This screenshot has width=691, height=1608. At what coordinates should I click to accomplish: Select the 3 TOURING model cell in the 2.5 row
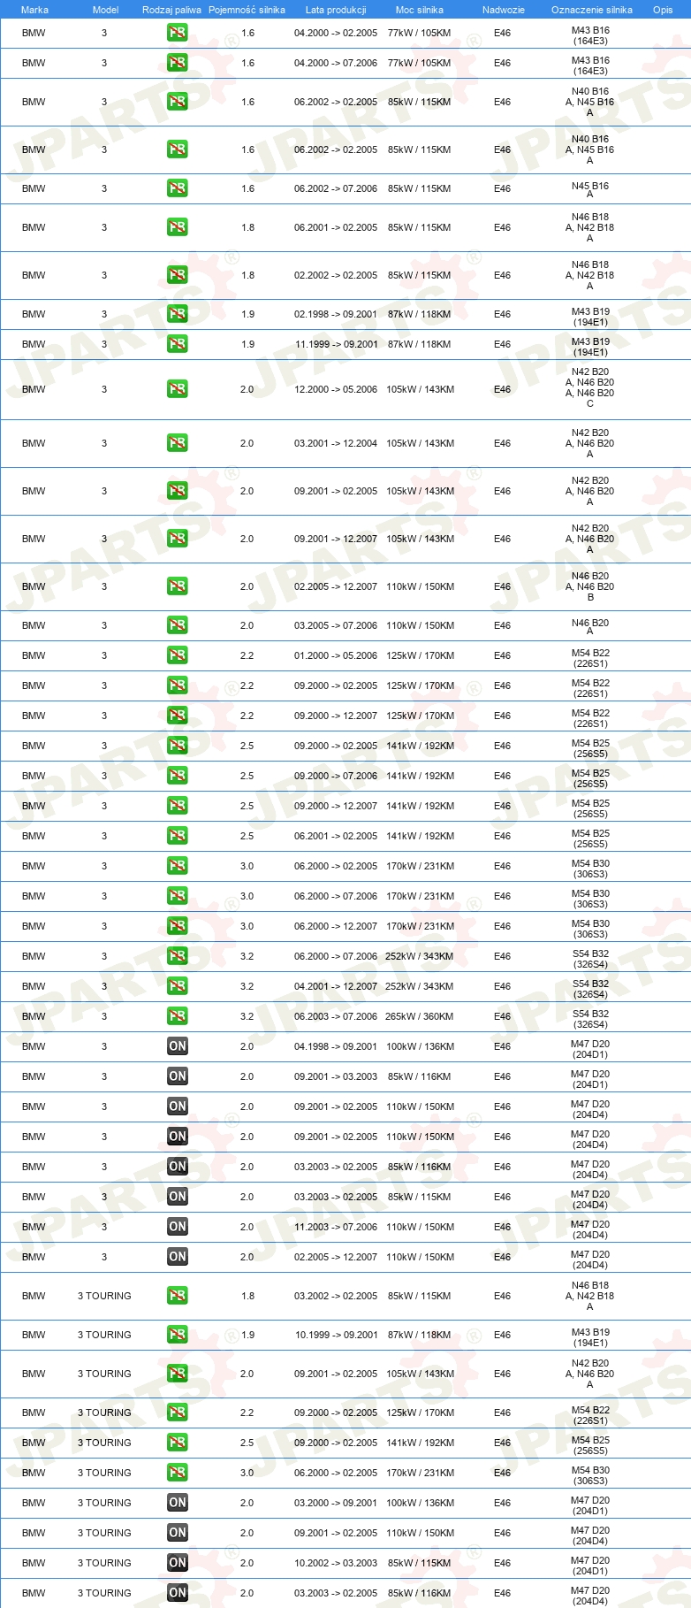click(x=104, y=1443)
